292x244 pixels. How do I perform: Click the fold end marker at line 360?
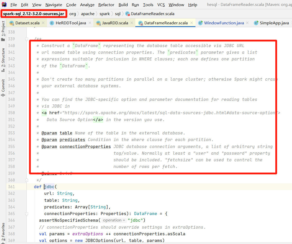pos(27,180)
